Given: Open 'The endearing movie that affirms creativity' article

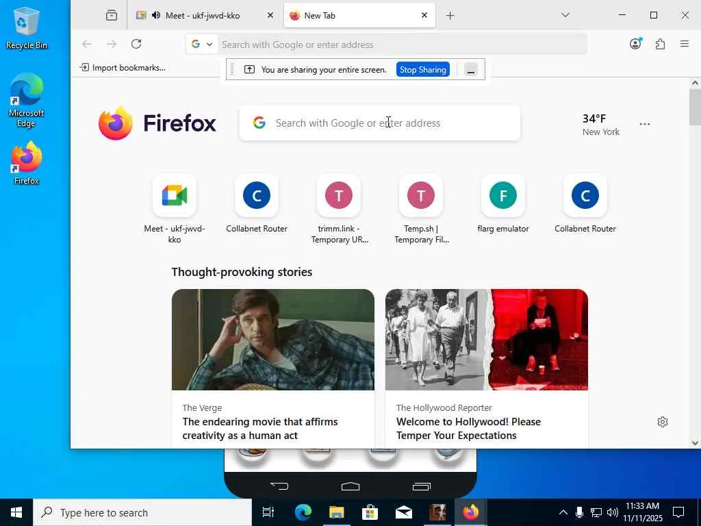Looking at the screenshot, I should pyautogui.click(x=260, y=429).
